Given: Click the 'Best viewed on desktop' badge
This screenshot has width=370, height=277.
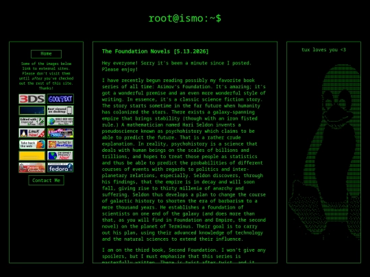Looking at the screenshot, I should [x=60, y=110].
